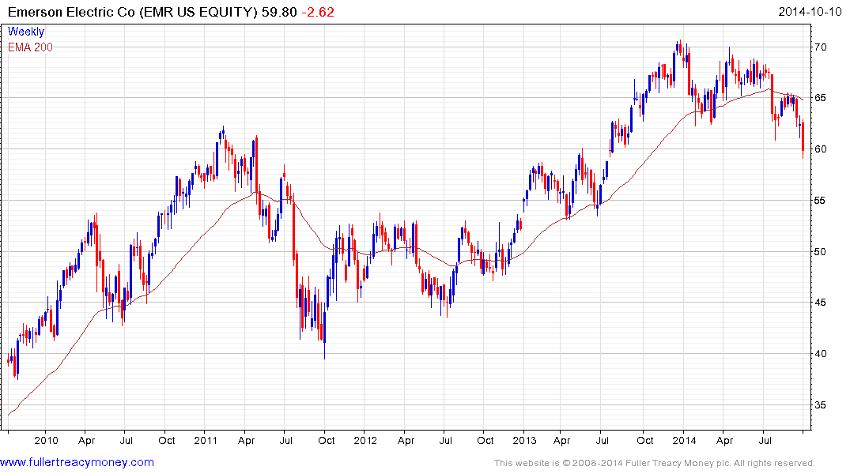Click the 2010 year axis label

[x=46, y=440]
